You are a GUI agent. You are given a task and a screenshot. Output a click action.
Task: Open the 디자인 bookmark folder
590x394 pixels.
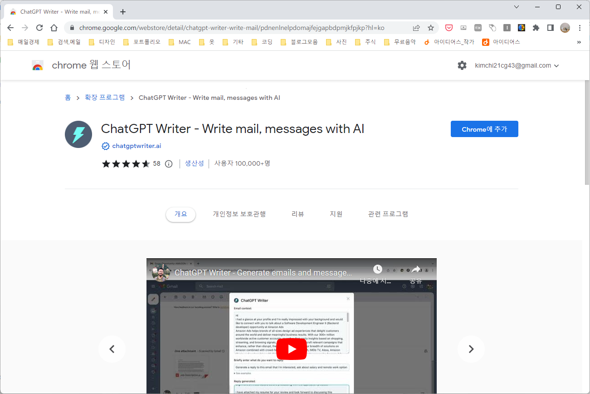click(102, 42)
